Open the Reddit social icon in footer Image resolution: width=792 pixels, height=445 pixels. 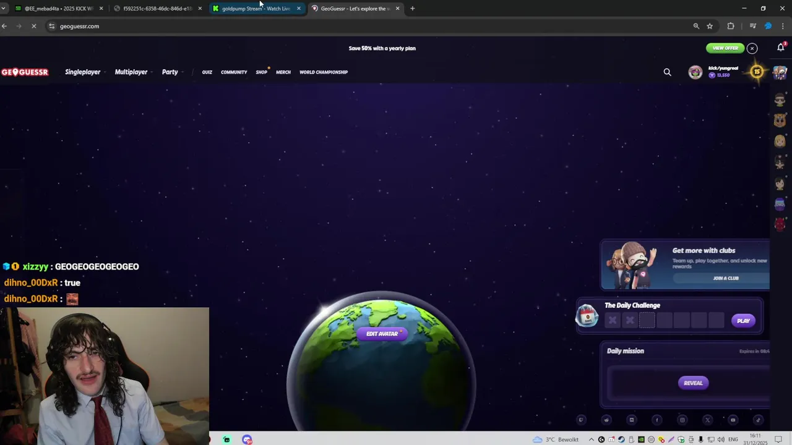point(606,420)
